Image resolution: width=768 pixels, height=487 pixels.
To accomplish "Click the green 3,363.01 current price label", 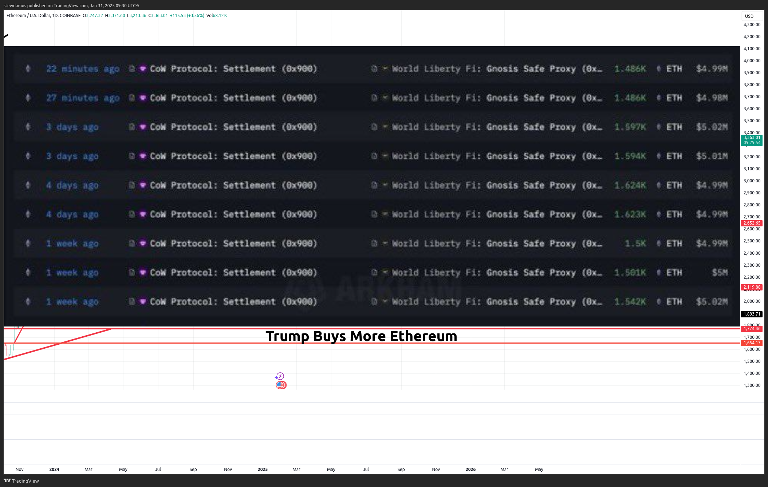I will tap(752, 140).
